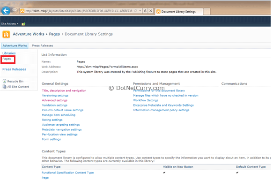Viewport: 273px width, 181px height.
Task: Click the Visible on New Button column header
Action: click(178, 167)
